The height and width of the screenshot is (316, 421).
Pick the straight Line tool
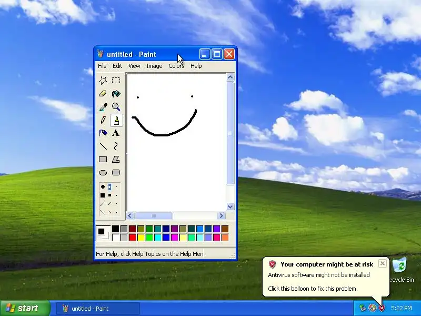coord(103,146)
